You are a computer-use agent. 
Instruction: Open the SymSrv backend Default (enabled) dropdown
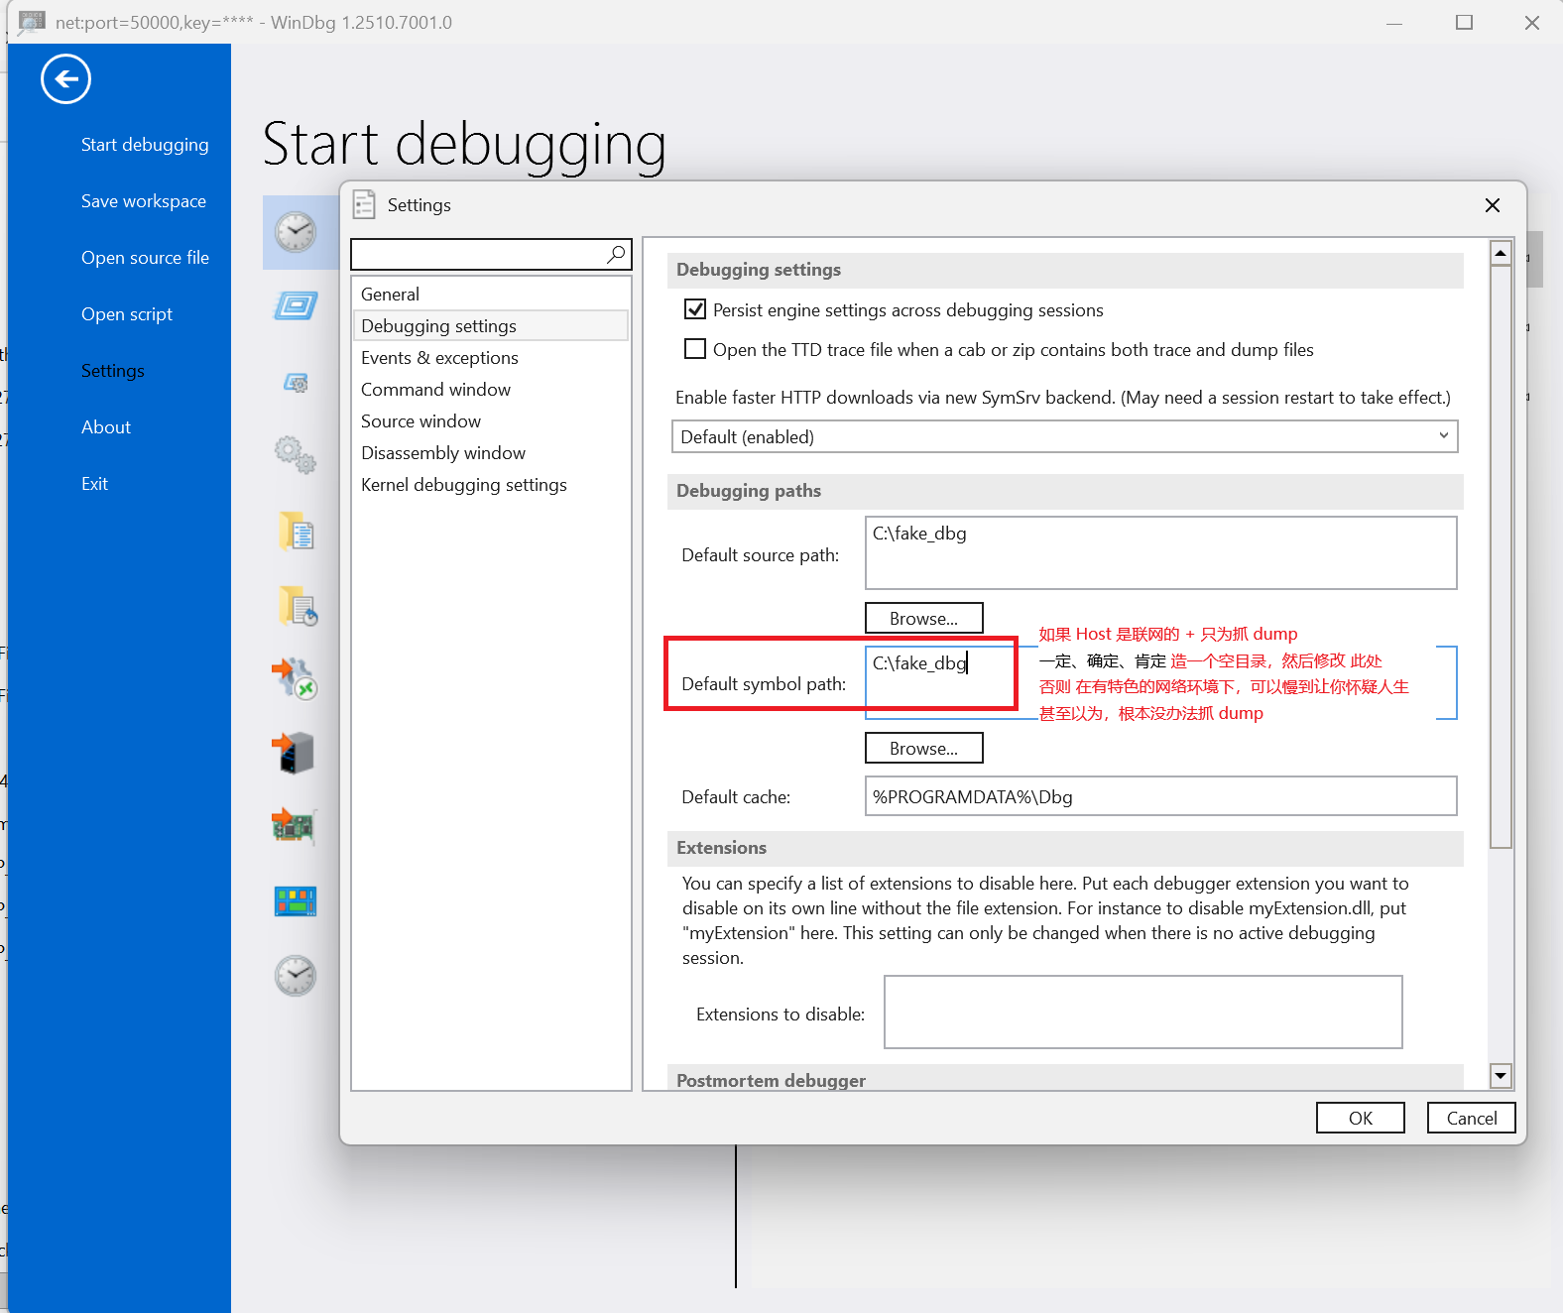[x=1065, y=436]
